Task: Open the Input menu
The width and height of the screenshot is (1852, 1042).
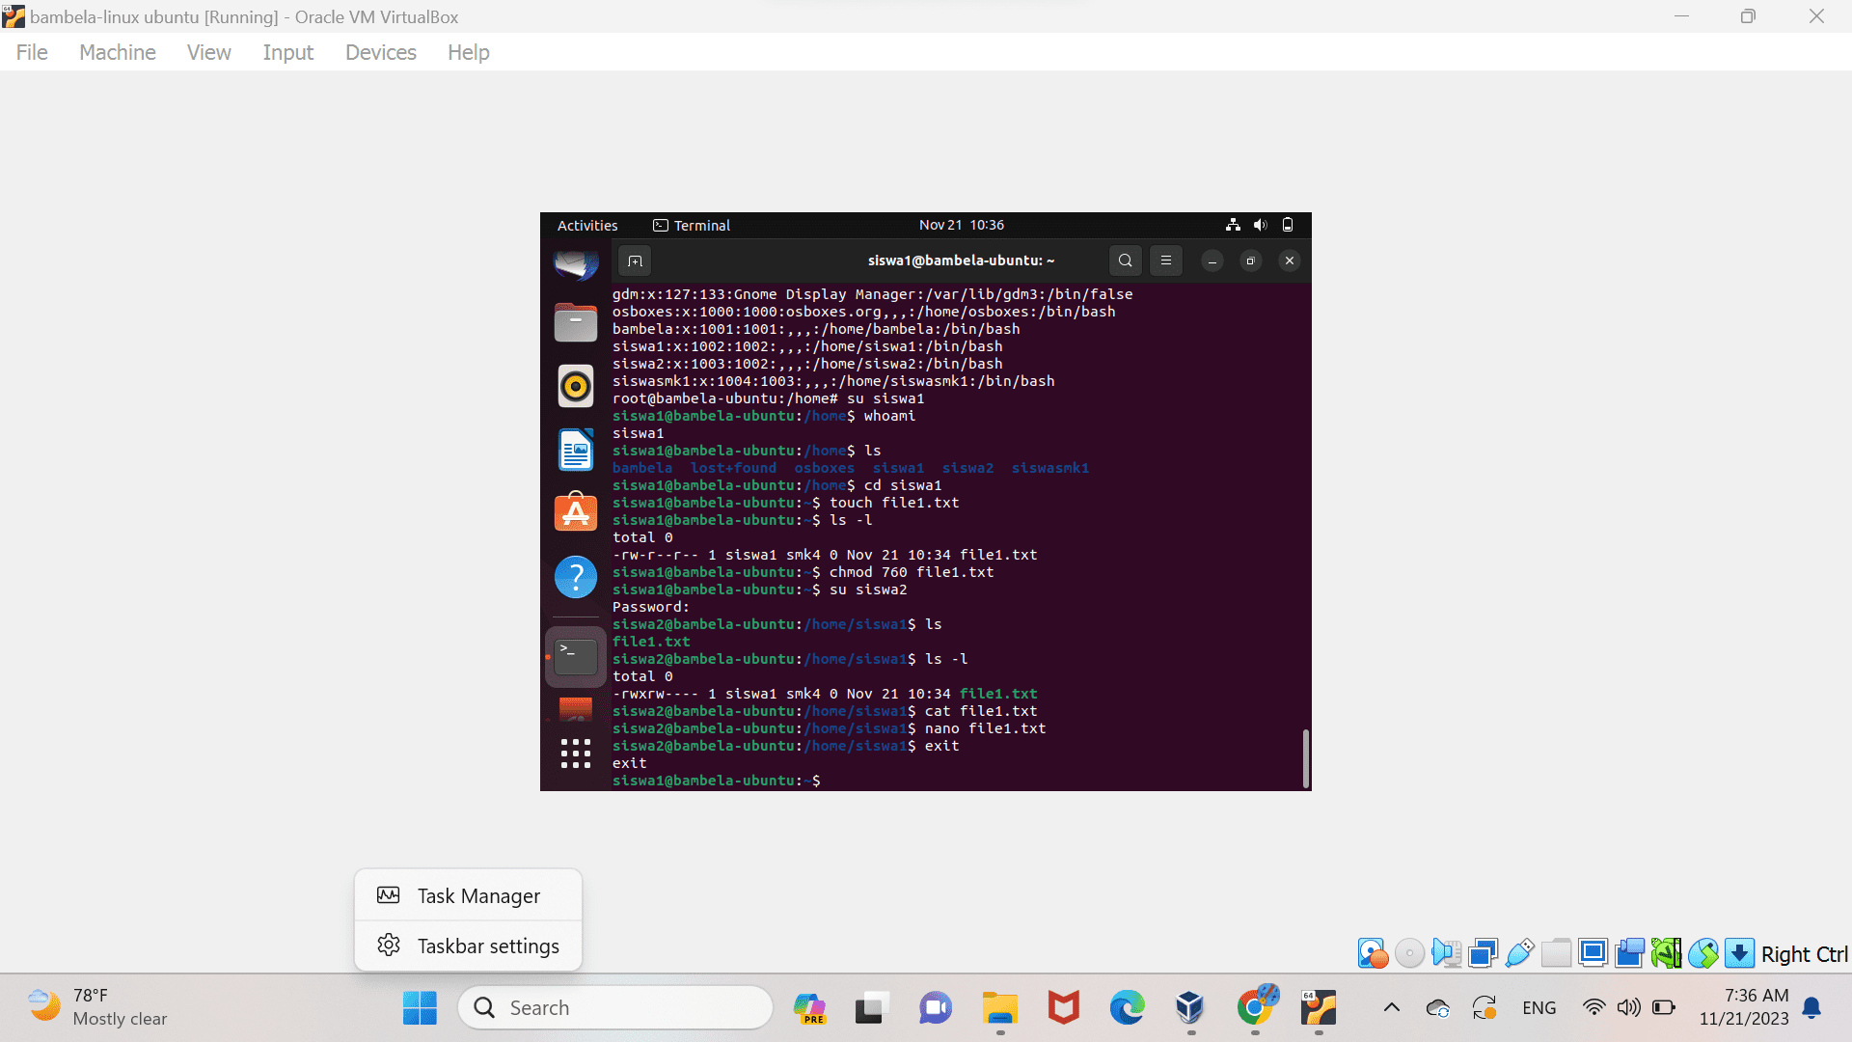Action: (287, 52)
